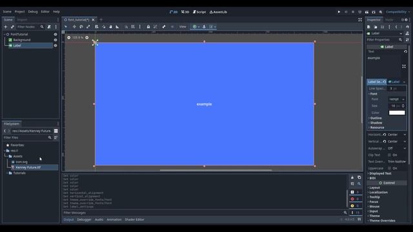Stop the running project

coord(353,12)
